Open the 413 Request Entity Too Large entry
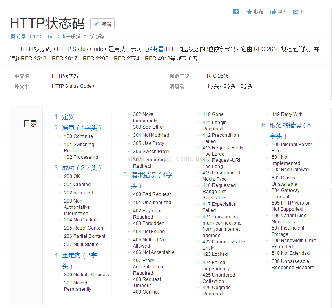 point(223,151)
